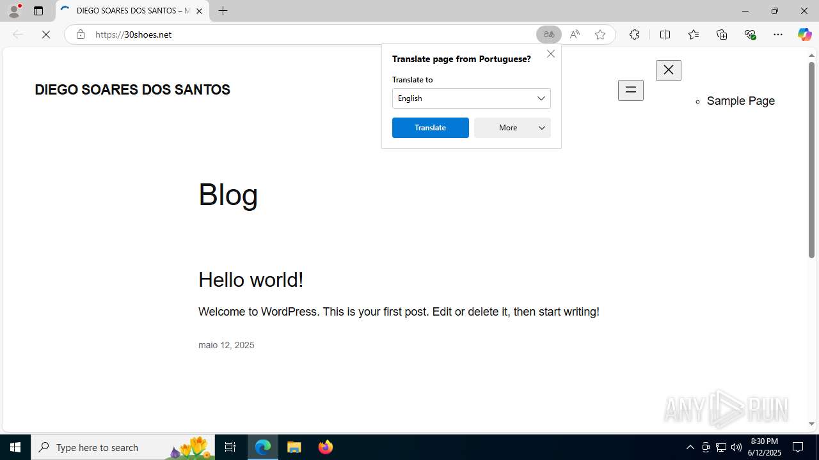Close the site navigation menu overlay
819x460 pixels.
click(x=669, y=70)
